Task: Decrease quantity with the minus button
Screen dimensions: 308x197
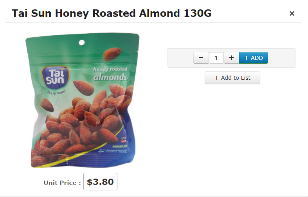Action: [201, 58]
